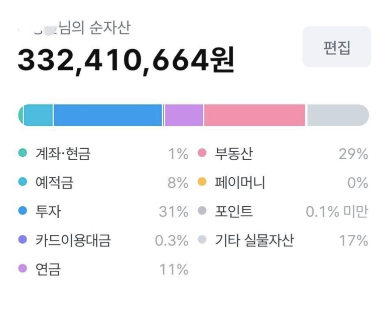Select the purple 연금 bar segment

point(184,115)
